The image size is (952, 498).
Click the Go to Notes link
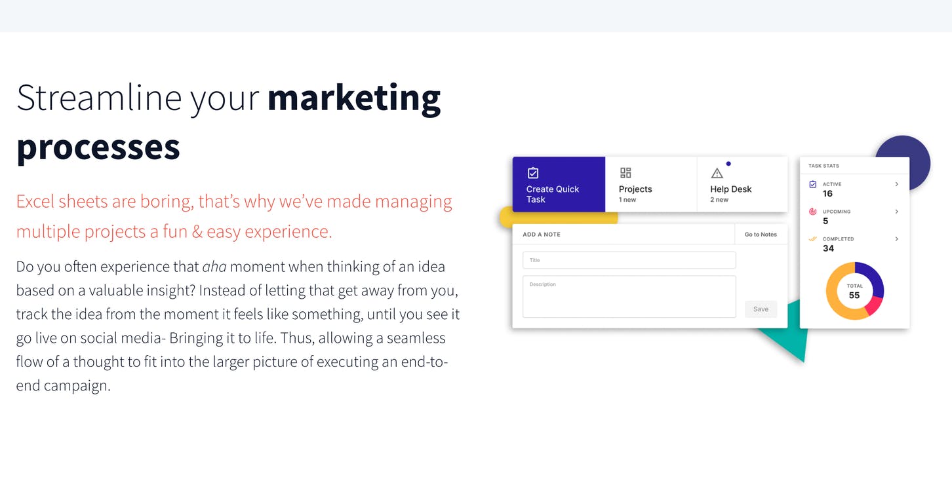click(x=761, y=235)
